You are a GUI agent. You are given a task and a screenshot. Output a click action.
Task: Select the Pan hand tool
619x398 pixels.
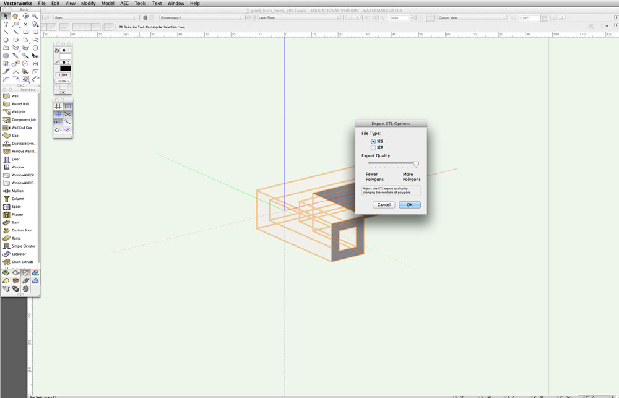[15, 16]
